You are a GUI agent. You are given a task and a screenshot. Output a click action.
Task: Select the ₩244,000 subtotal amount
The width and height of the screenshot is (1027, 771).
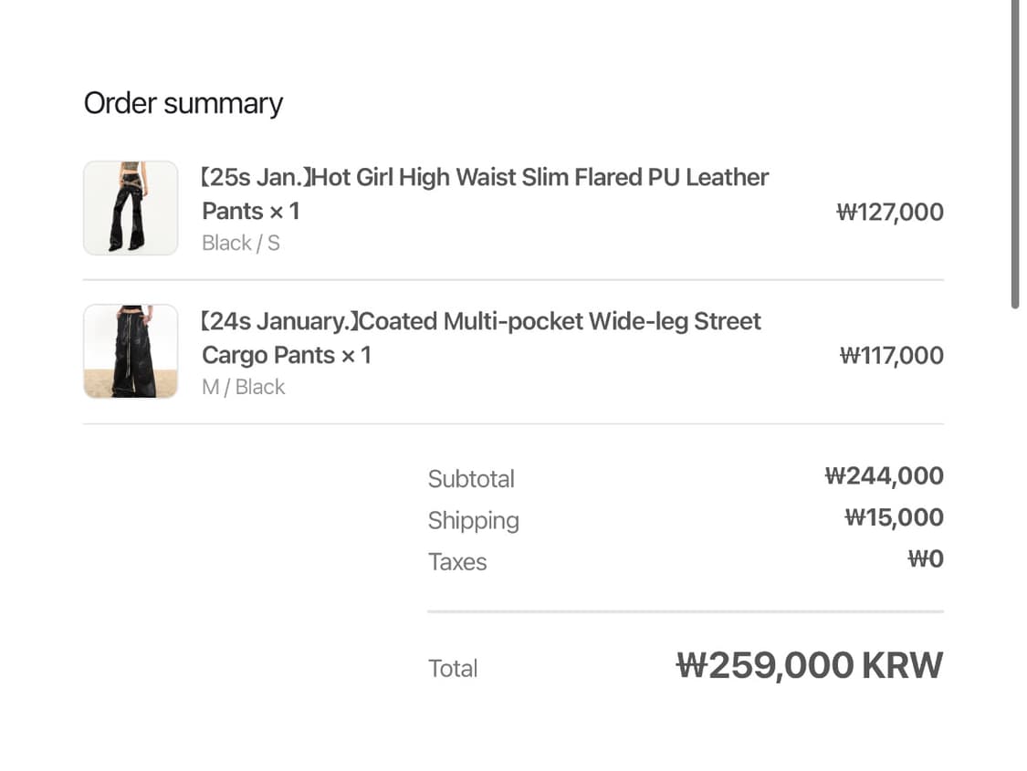884,476
